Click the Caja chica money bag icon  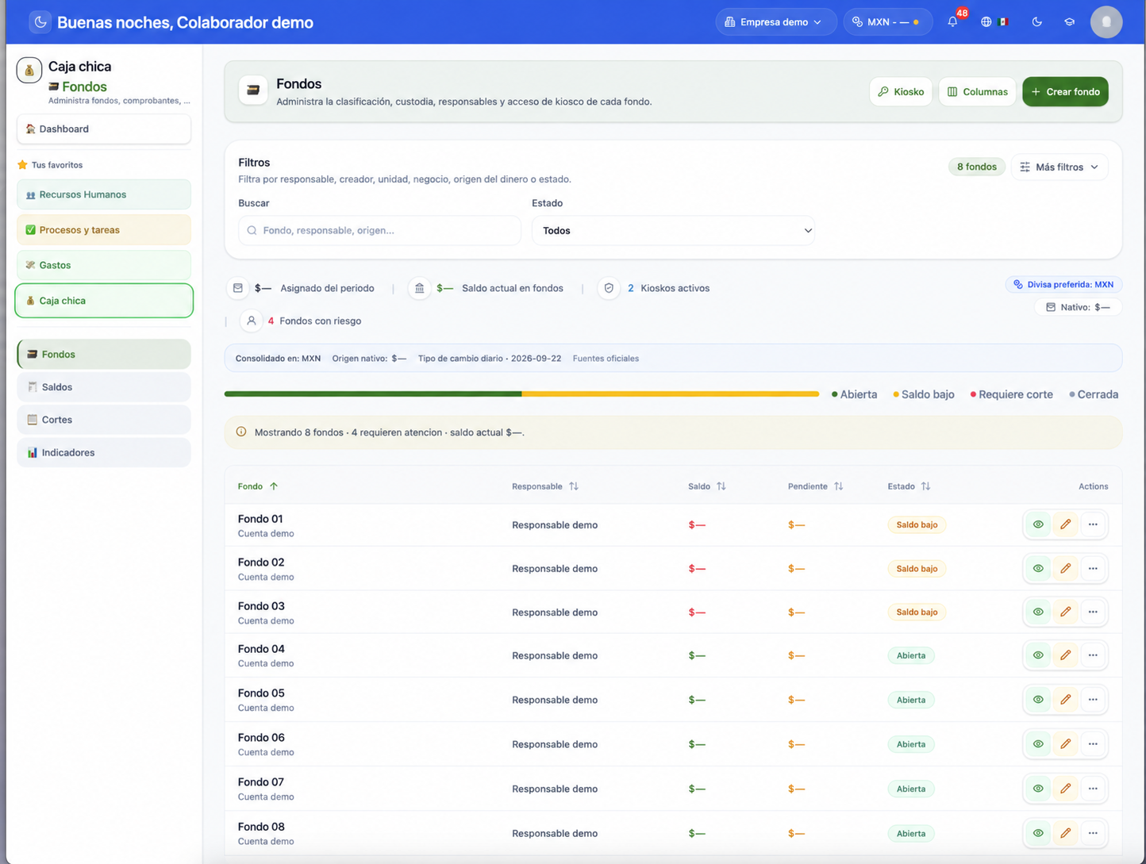[29, 70]
